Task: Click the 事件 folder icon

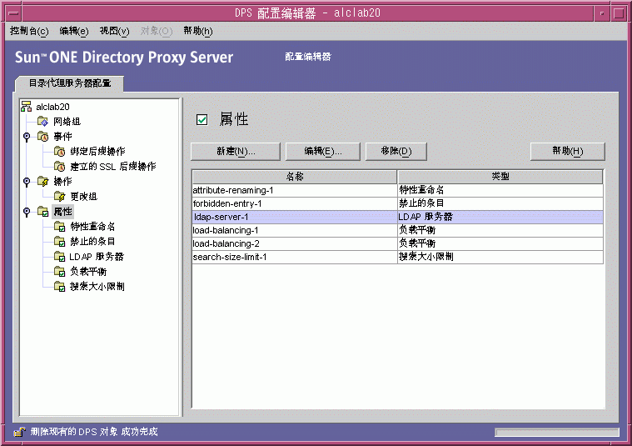Action: coord(42,137)
